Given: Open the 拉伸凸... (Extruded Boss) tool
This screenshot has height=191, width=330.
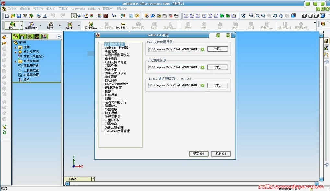Looking at the screenshot, I should point(91,26).
